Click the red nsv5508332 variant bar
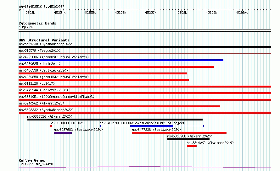 coord(145,113)
